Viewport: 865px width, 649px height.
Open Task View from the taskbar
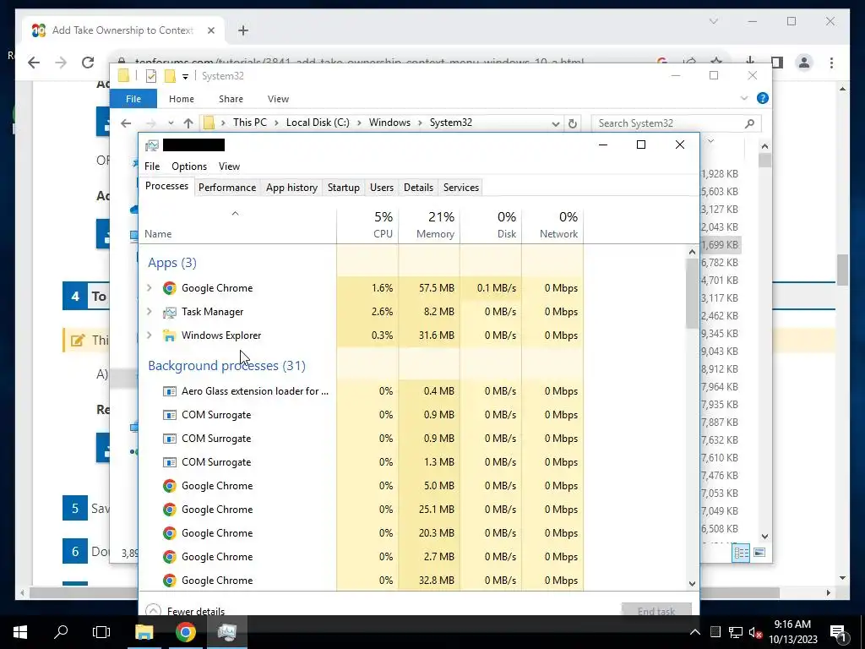(101, 632)
